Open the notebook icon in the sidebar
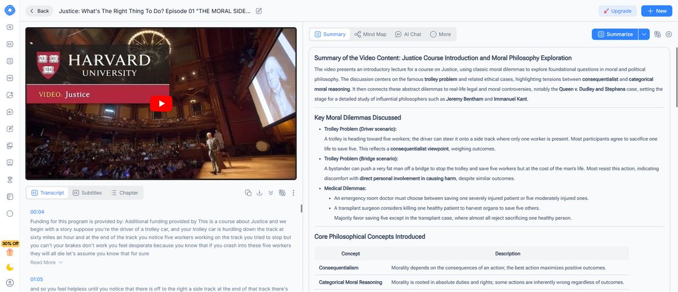 coord(10,197)
